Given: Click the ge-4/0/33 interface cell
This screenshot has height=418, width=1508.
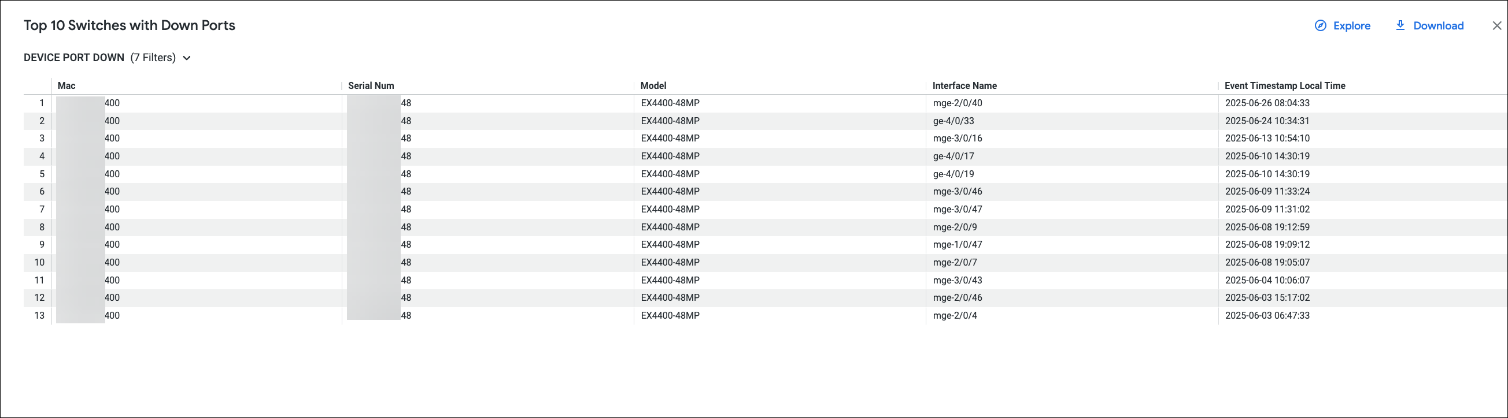Looking at the screenshot, I should coord(953,121).
